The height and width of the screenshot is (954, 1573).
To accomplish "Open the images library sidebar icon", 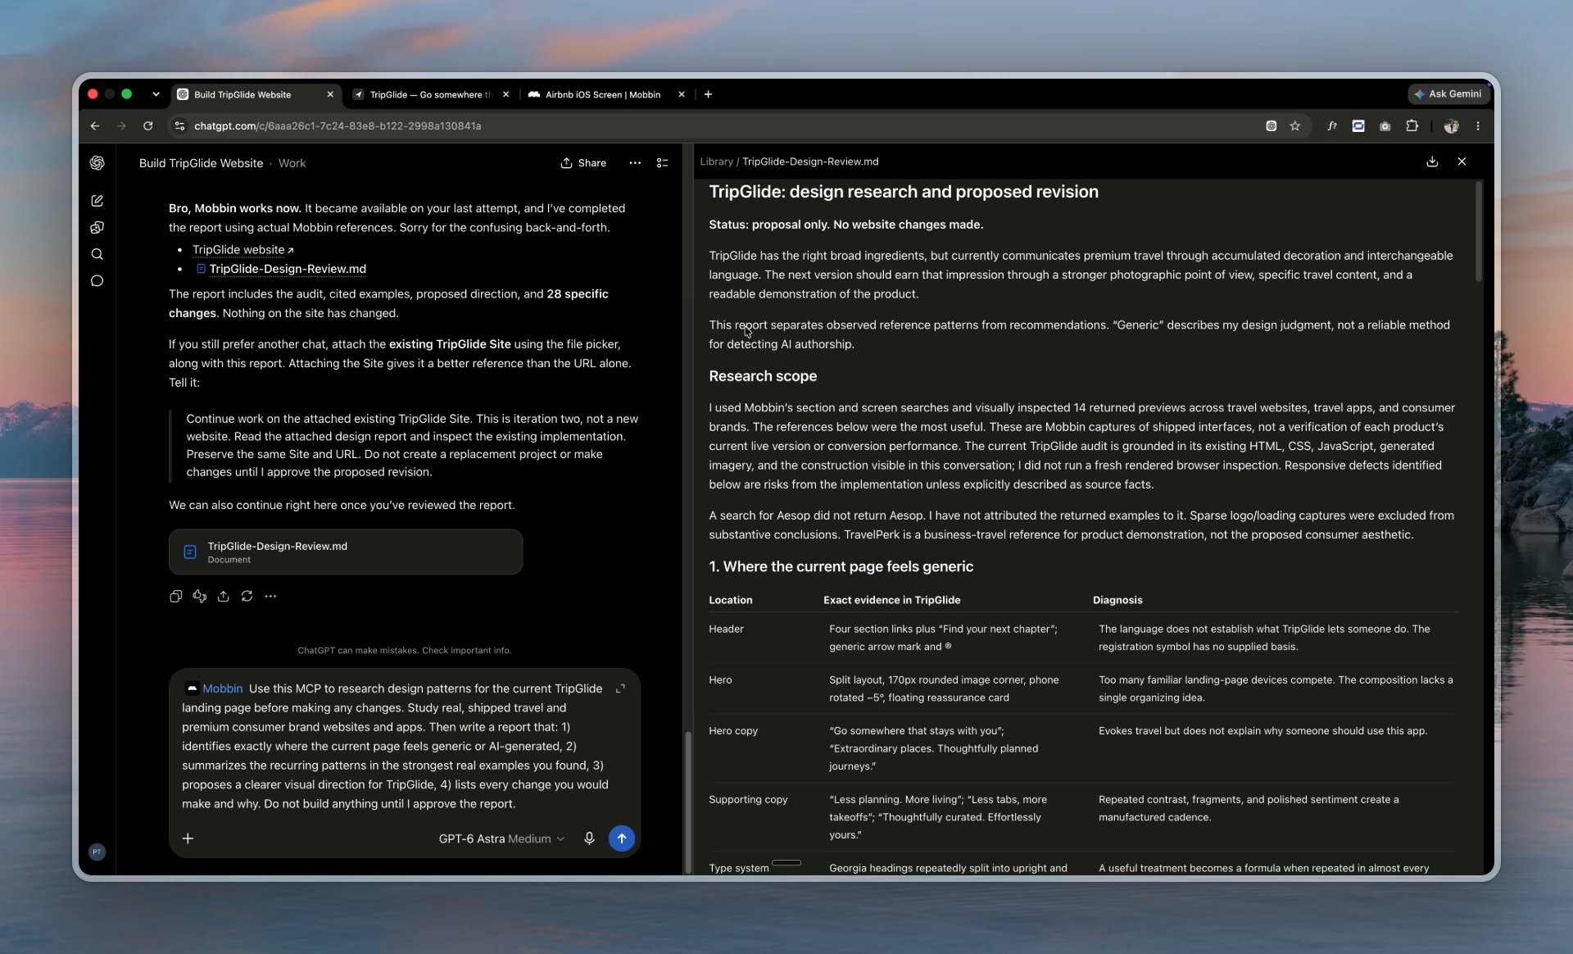I will (97, 227).
